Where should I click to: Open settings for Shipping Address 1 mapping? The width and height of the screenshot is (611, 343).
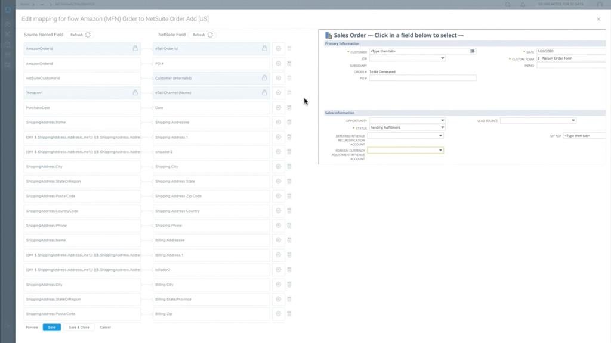click(278, 137)
